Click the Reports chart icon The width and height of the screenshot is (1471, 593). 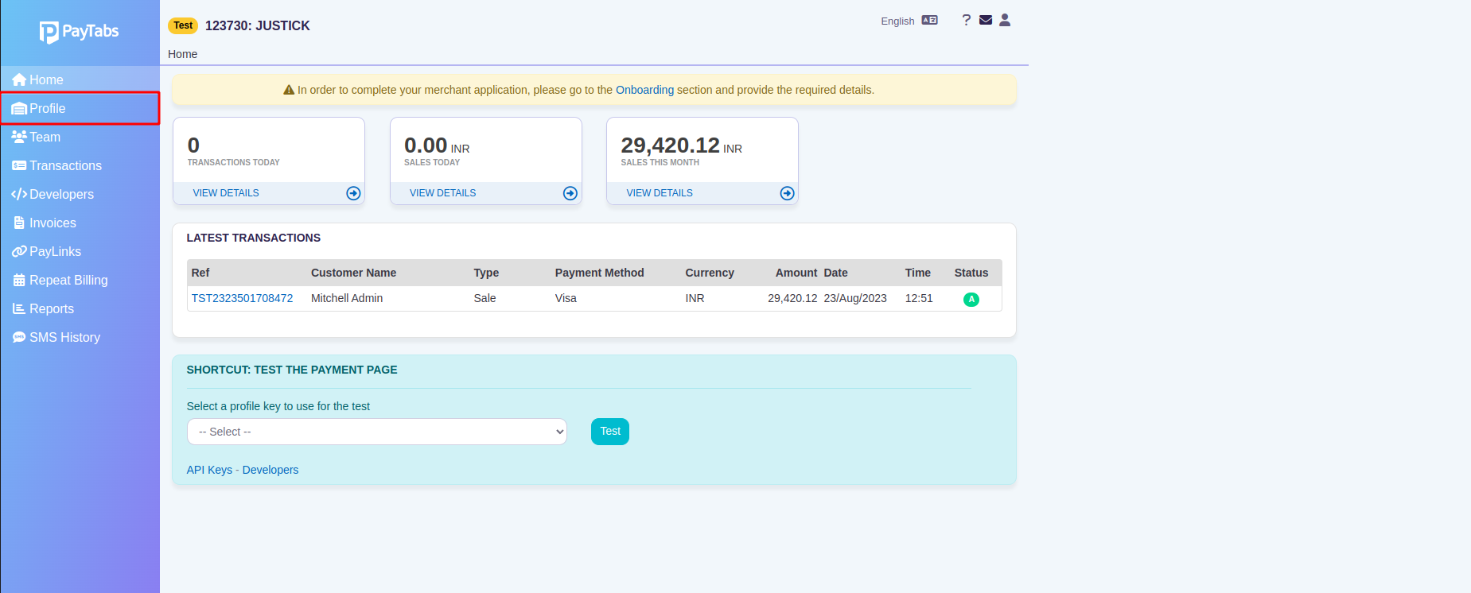tap(19, 308)
